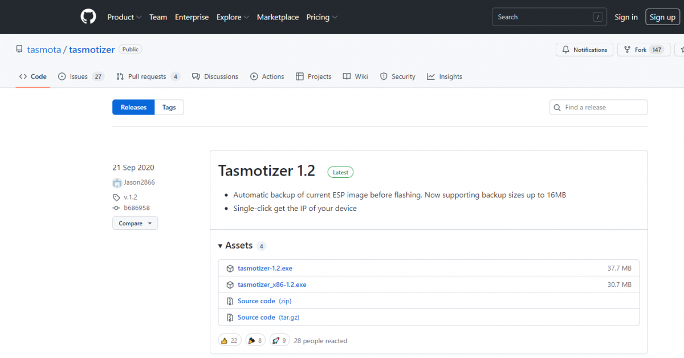Click the Sign up button
This screenshot has width=684, height=358.
click(662, 17)
